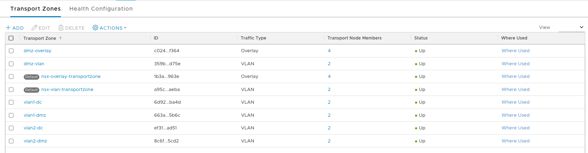The width and height of the screenshot is (588, 153).
Task: Open the View dropdown
Action: tap(571, 27)
